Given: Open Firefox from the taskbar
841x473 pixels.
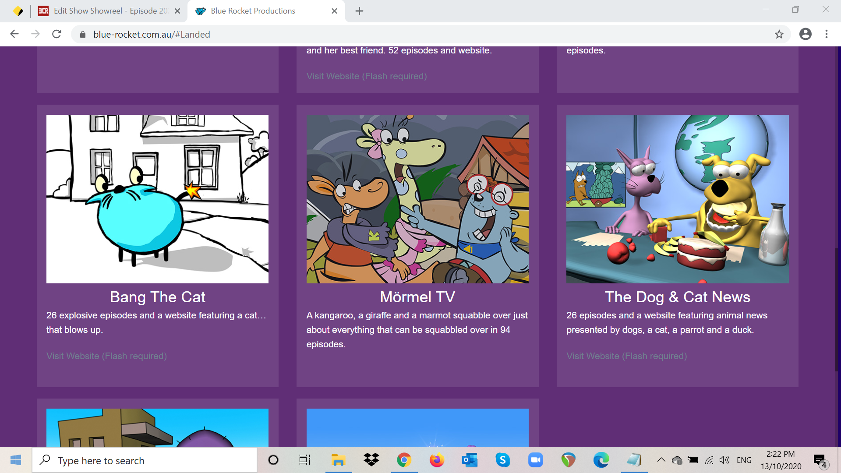Looking at the screenshot, I should pyautogui.click(x=437, y=460).
